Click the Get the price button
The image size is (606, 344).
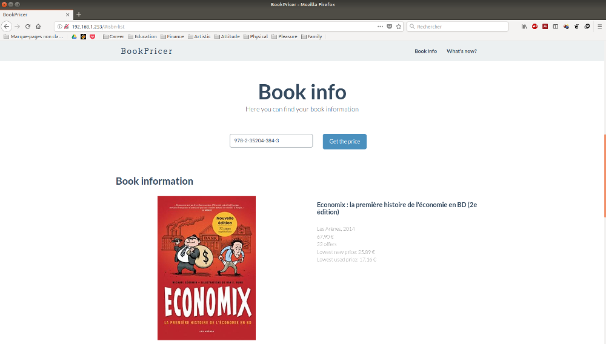344,141
